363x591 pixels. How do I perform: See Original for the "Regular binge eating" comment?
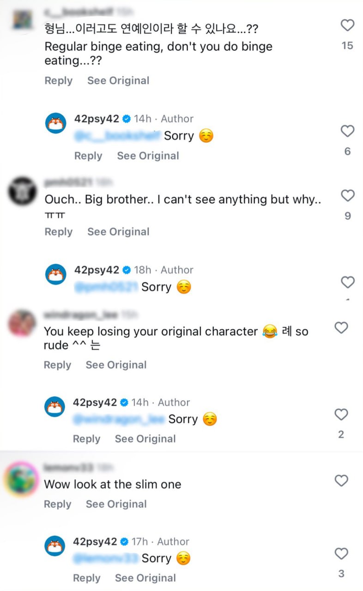coord(118,80)
